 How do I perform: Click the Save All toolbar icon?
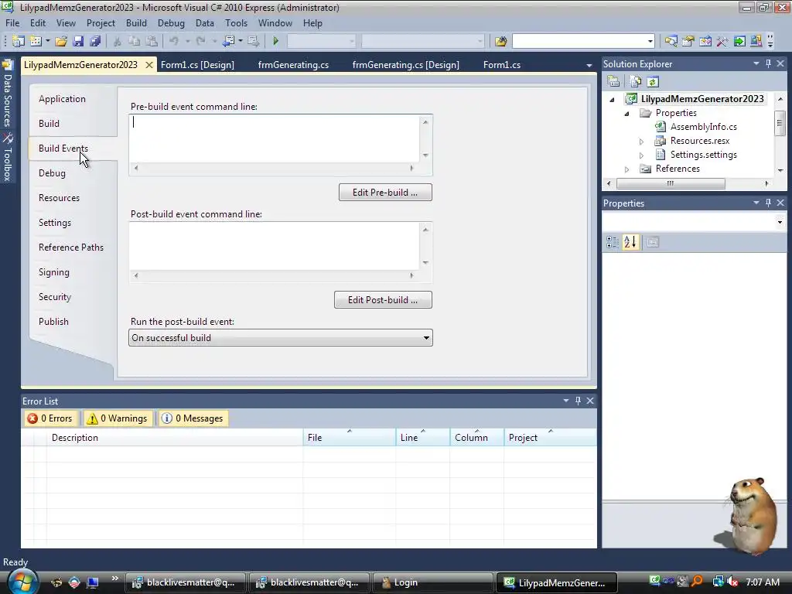coord(95,41)
